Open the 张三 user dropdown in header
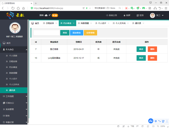The width and height of the screenshot is (169, 128). tap(157, 16)
